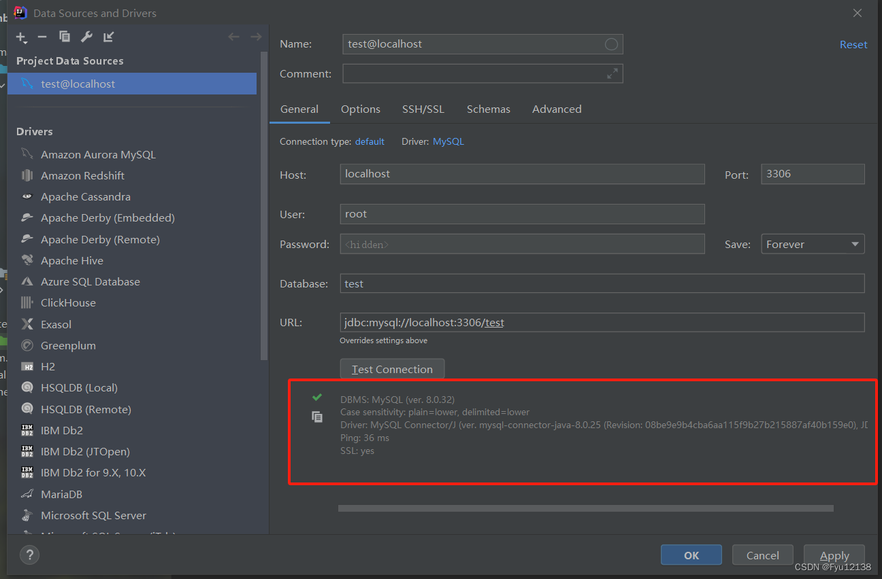Copy the connection test details
The width and height of the screenshot is (882, 579).
click(x=317, y=417)
